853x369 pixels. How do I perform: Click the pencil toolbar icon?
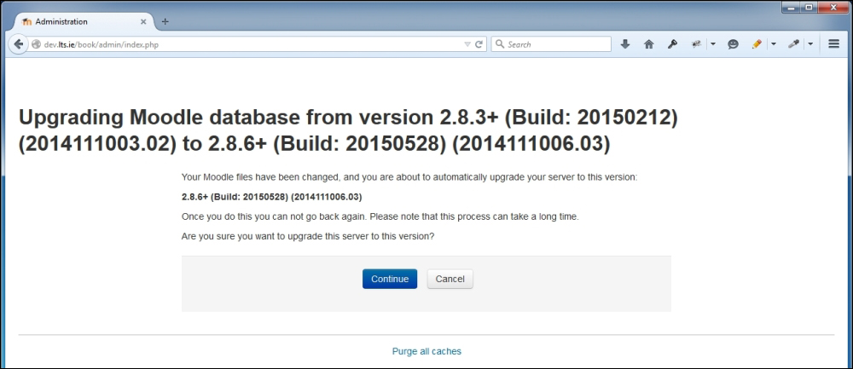(x=756, y=44)
